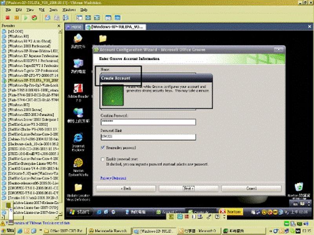Click the Password Hint input field

click(148, 137)
